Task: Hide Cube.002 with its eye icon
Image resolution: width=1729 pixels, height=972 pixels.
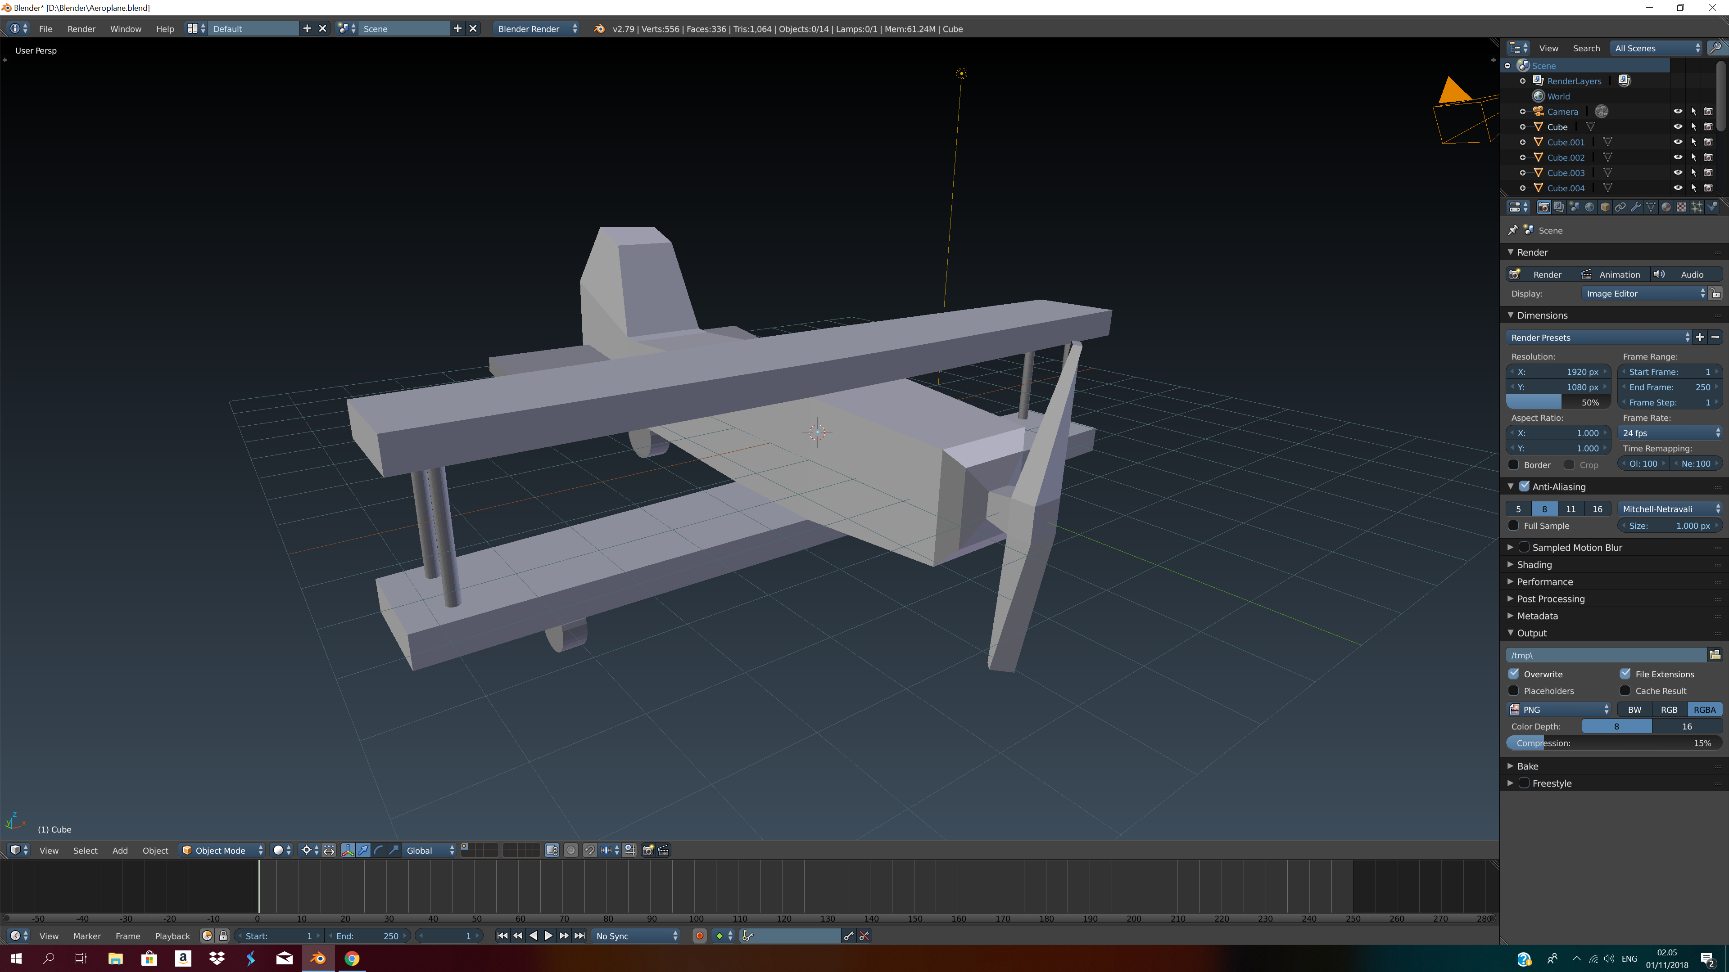Action: (1677, 157)
